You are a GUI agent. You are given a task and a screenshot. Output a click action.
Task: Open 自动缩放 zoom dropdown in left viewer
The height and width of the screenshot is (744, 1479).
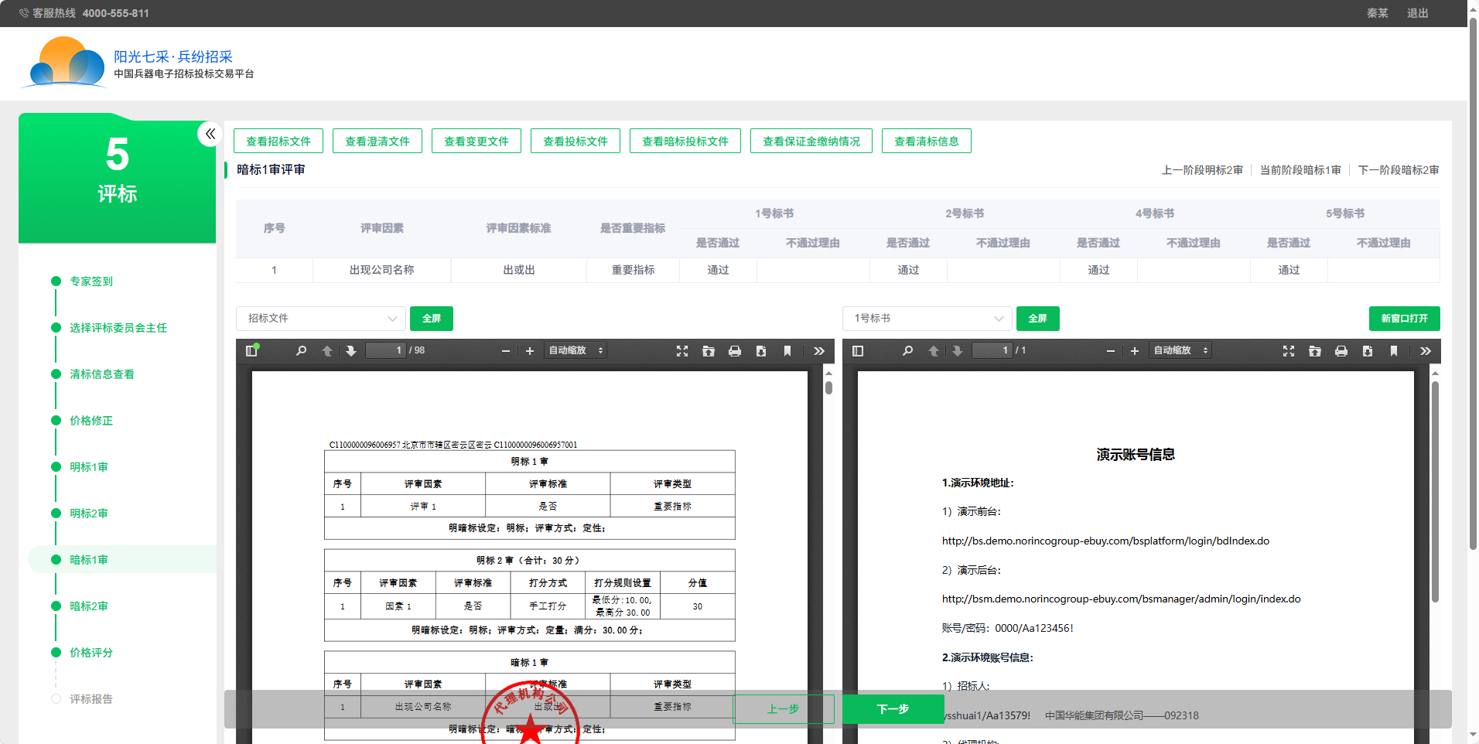(576, 351)
